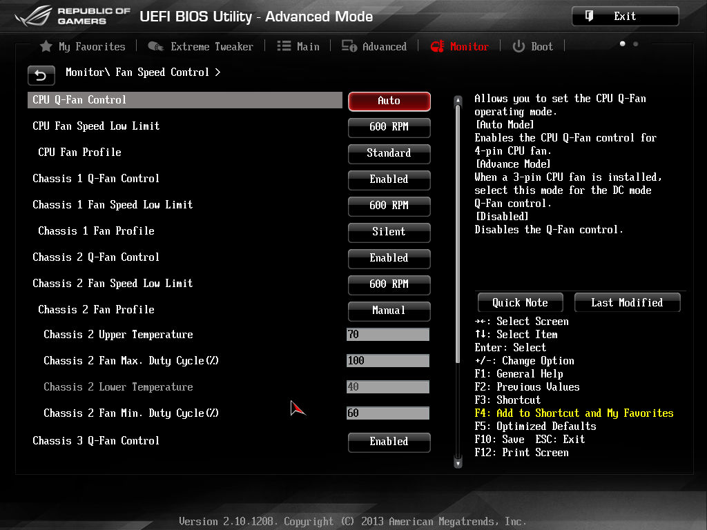This screenshot has width=707, height=530.
Task: Click the star icon for My Favorites
Action: (x=46, y=46)
